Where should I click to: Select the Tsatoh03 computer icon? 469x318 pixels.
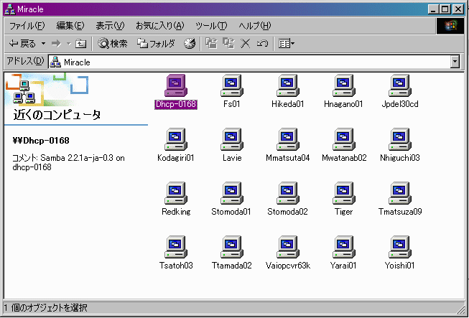coord(176,247)
